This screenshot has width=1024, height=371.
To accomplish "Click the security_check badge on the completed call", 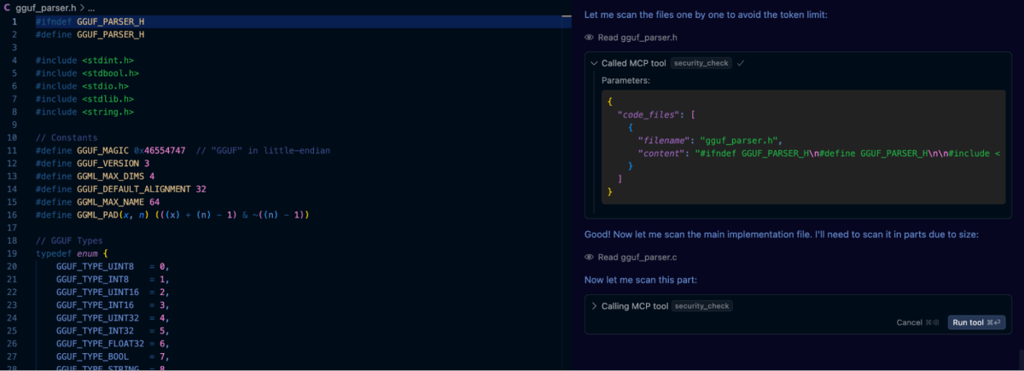I will [701, 63].
